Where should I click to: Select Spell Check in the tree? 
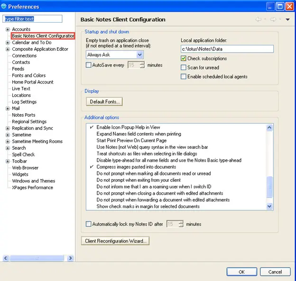click(23, 154)
